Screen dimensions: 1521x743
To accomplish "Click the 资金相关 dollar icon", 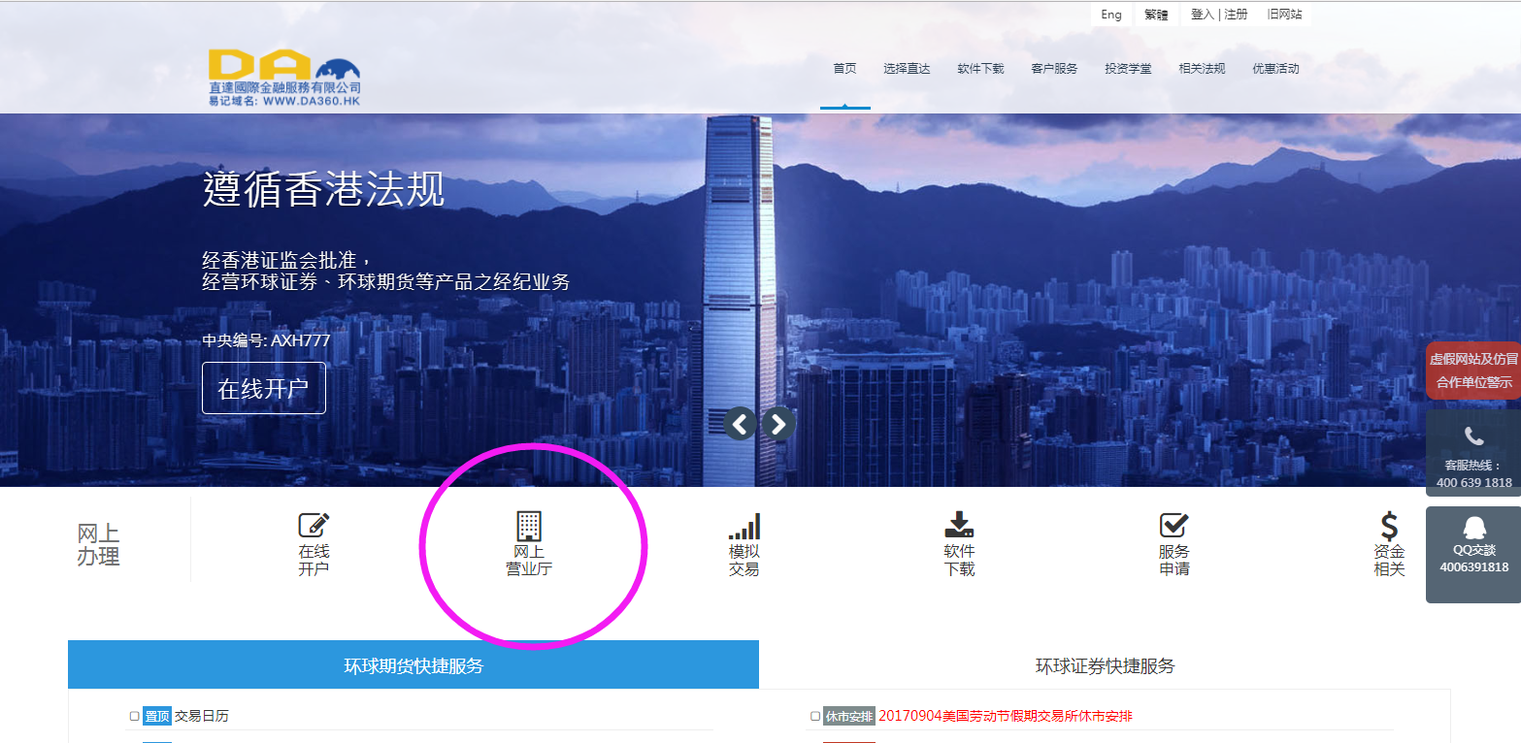I will [x=1390, y=527].
